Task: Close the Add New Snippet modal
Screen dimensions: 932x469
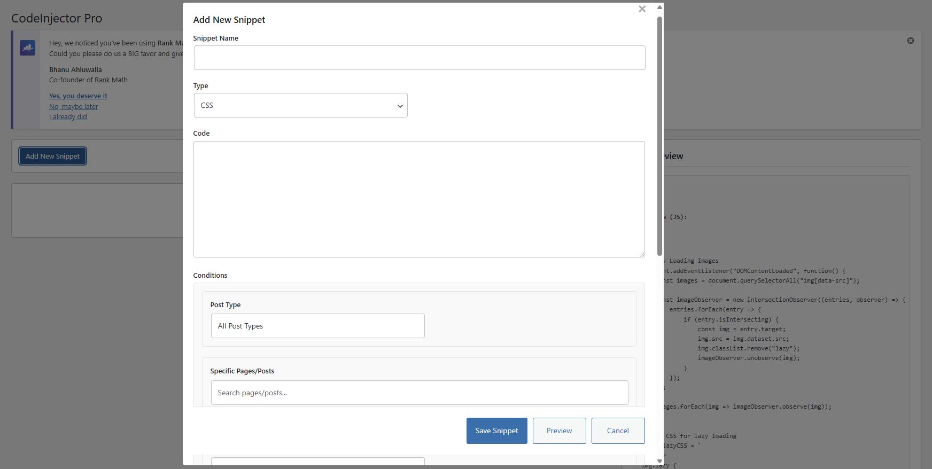Action: pos(642,9)
